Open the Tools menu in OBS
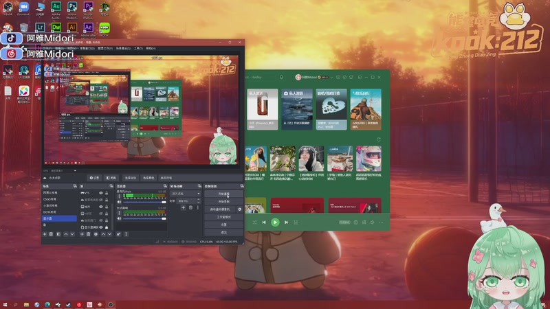 [x=138, y=48]
